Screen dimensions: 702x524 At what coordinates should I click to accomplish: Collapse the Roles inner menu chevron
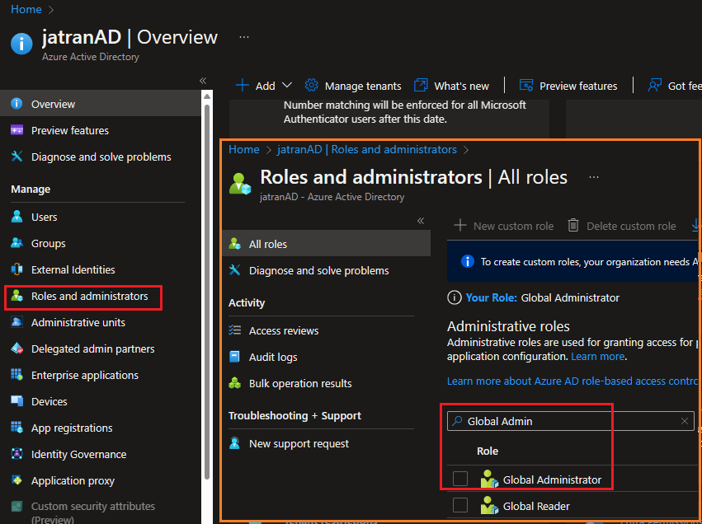421,221
